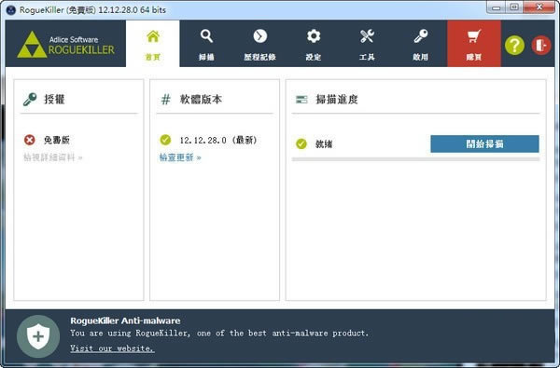Minimize the RogueKiller window
Image resolution: width=560 pixels, height=368 pixels.
497,7
